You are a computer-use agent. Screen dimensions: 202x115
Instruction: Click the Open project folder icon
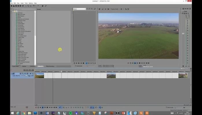point(14,6)
